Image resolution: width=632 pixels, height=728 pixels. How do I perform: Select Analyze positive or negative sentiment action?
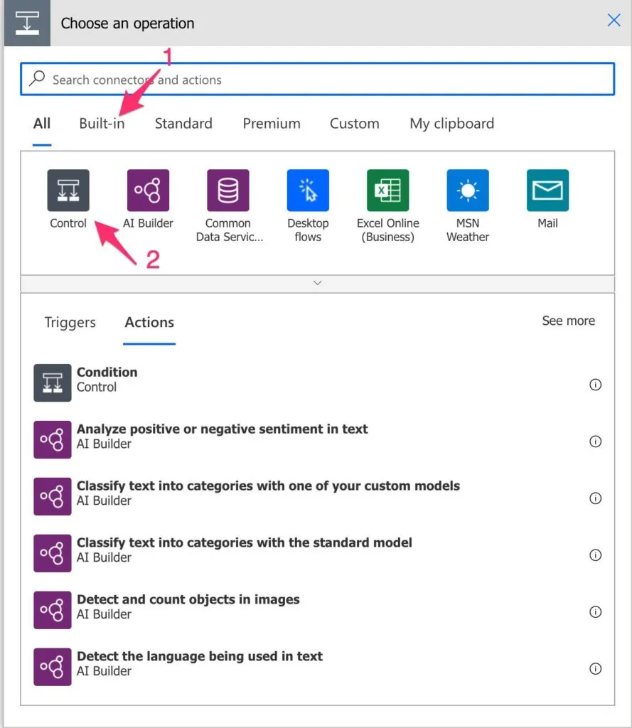[x=222, y=436]
